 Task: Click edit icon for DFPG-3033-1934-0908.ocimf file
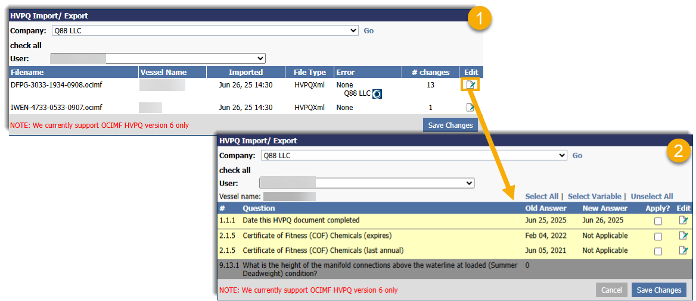click(470, 85)
